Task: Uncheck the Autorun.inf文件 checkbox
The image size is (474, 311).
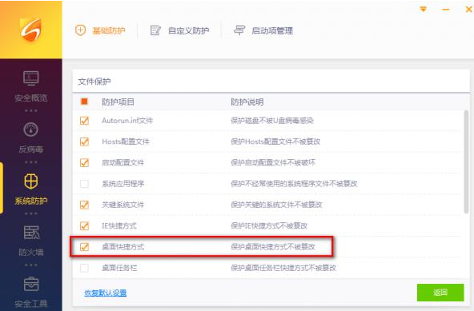Action: (84, 121)
